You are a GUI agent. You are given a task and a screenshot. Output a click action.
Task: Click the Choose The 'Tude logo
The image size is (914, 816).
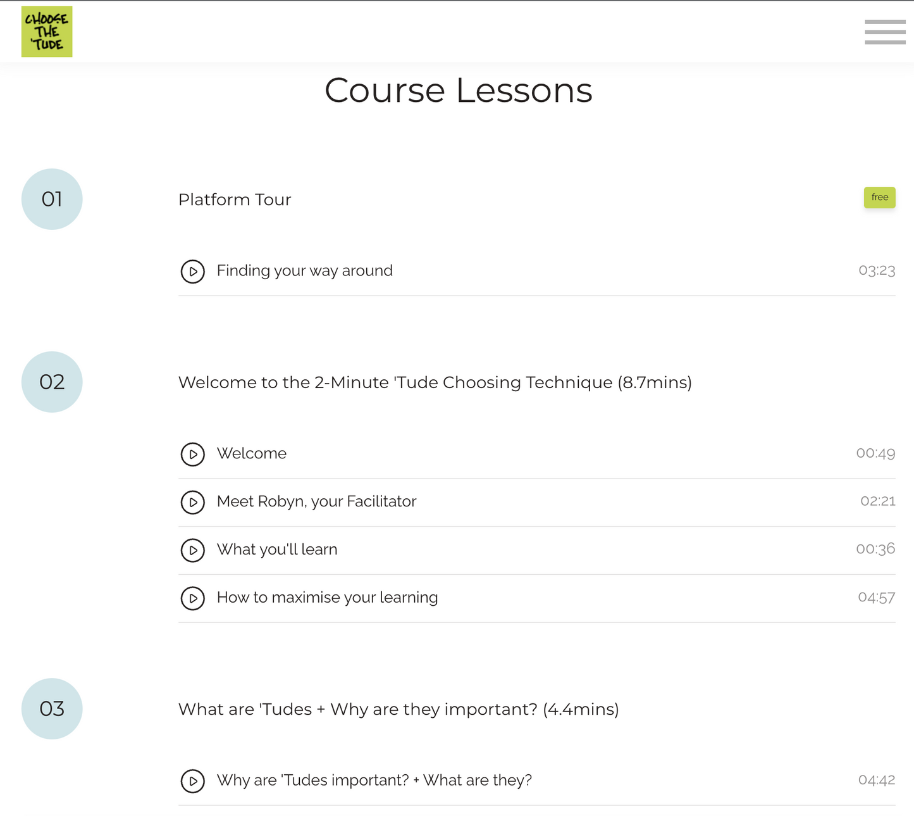pos(47,32)
